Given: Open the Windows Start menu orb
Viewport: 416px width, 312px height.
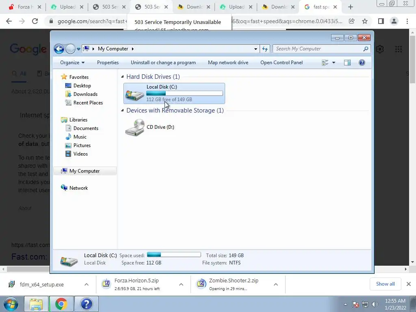Looking at the screenshot, I should coord(11,304).
